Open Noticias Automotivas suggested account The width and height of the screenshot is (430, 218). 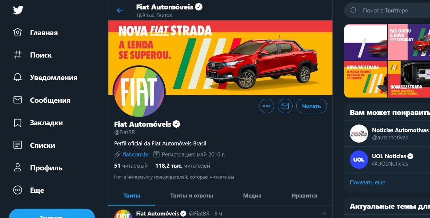click(387, 134)
